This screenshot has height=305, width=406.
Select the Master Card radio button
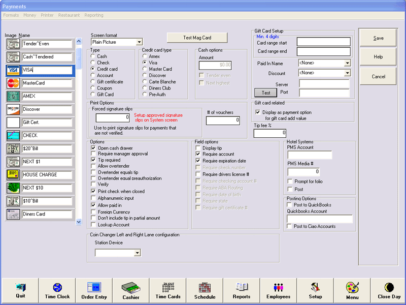pyautogui.click(x=145, y=69)
